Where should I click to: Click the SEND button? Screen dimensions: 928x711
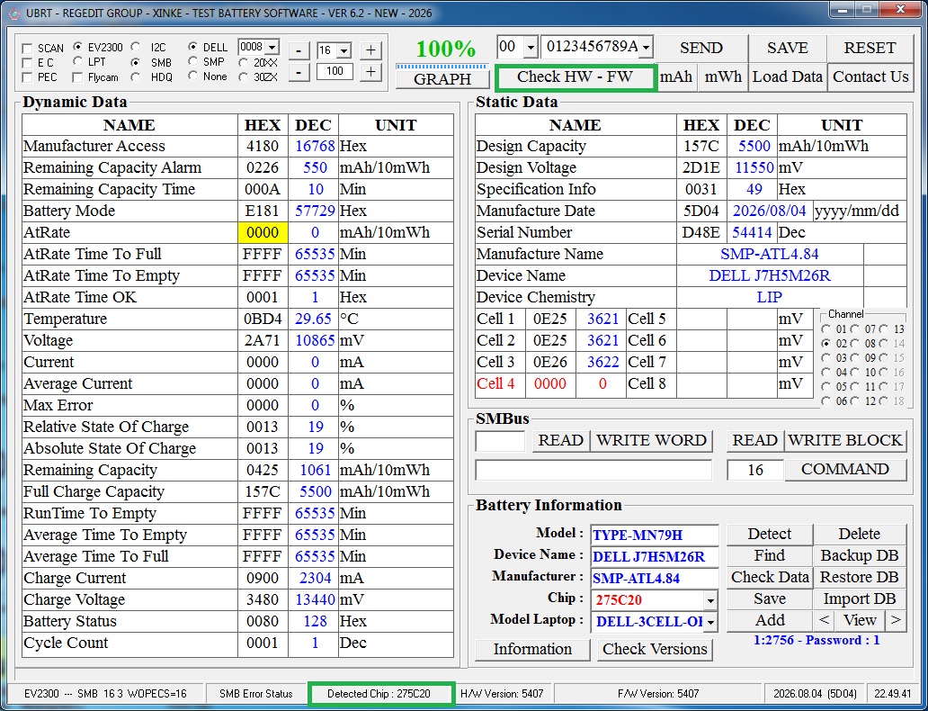[701, 48]
